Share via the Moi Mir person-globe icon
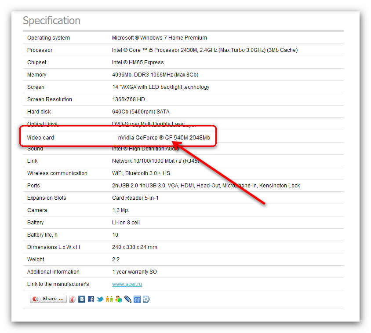The image size is (371, 333). click(x=119, y=299)
